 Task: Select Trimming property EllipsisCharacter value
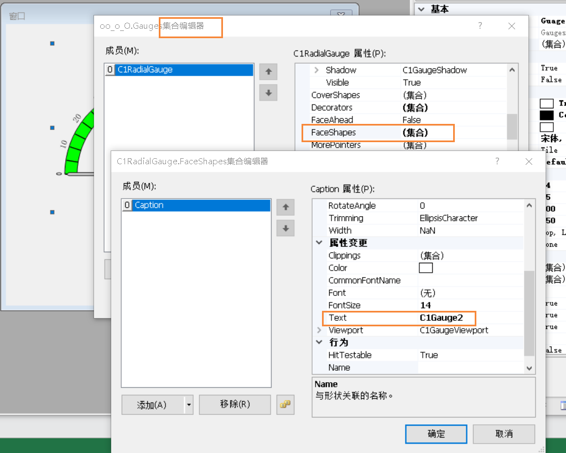[x=471, y=218]
